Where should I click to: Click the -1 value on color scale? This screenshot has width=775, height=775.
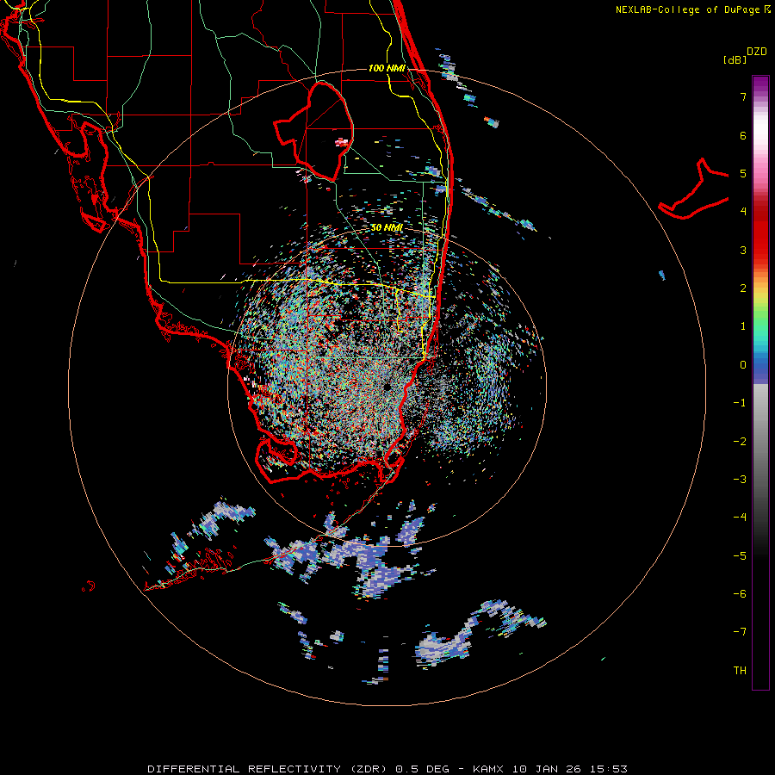[740, 403]
